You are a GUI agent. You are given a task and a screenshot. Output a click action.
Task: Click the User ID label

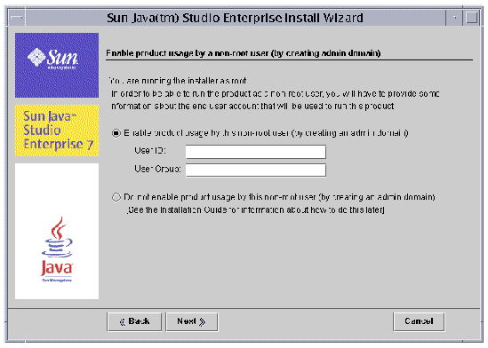click(x=150, y=151)
